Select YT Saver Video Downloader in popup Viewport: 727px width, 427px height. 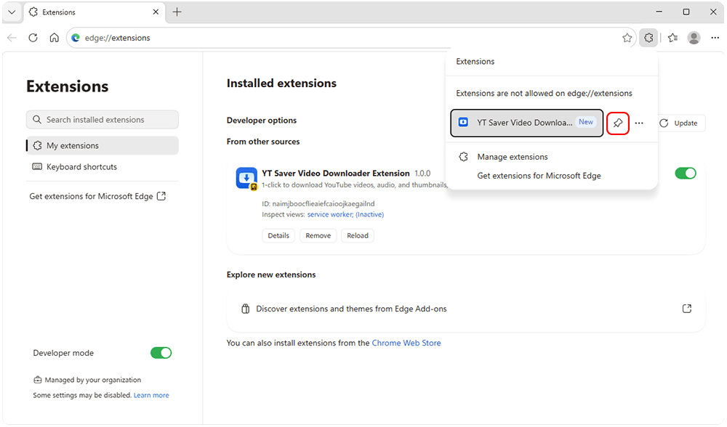526,123
